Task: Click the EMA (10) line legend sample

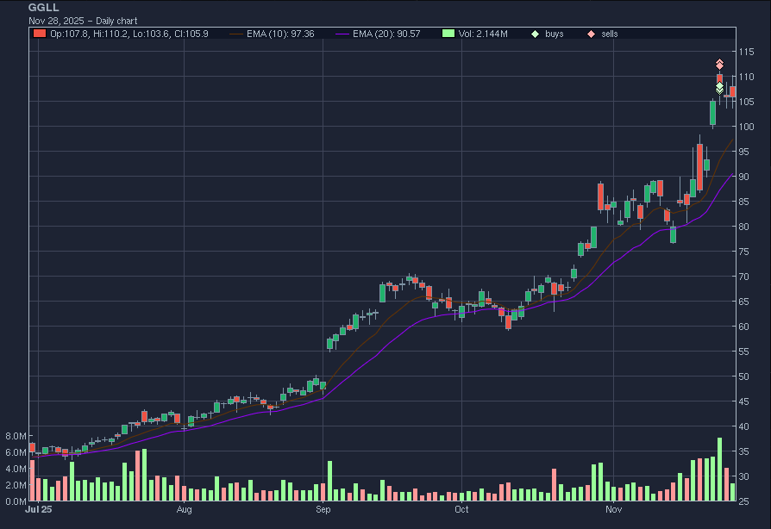Action: [x=236, y=34]
